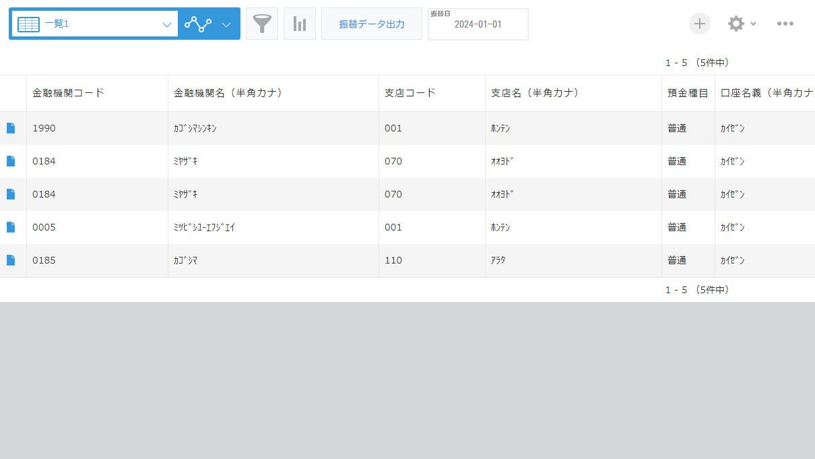Select the cell with code 1990
815x459 pixels.
click(x=97, y=128)
